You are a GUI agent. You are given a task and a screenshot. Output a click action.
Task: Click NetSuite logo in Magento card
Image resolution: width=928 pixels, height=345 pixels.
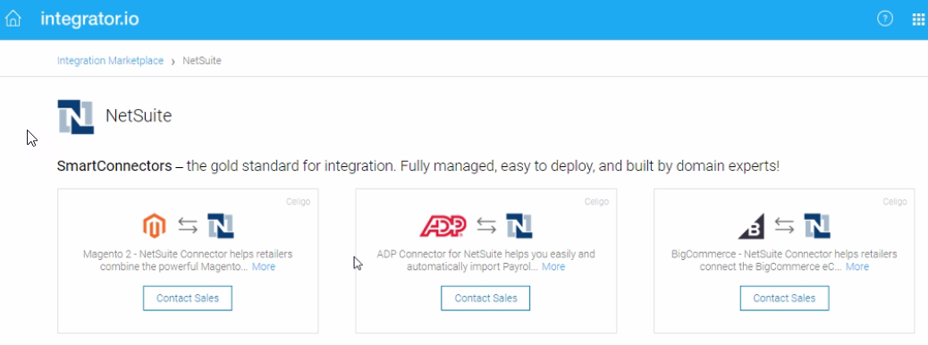(x=220, y=226)
